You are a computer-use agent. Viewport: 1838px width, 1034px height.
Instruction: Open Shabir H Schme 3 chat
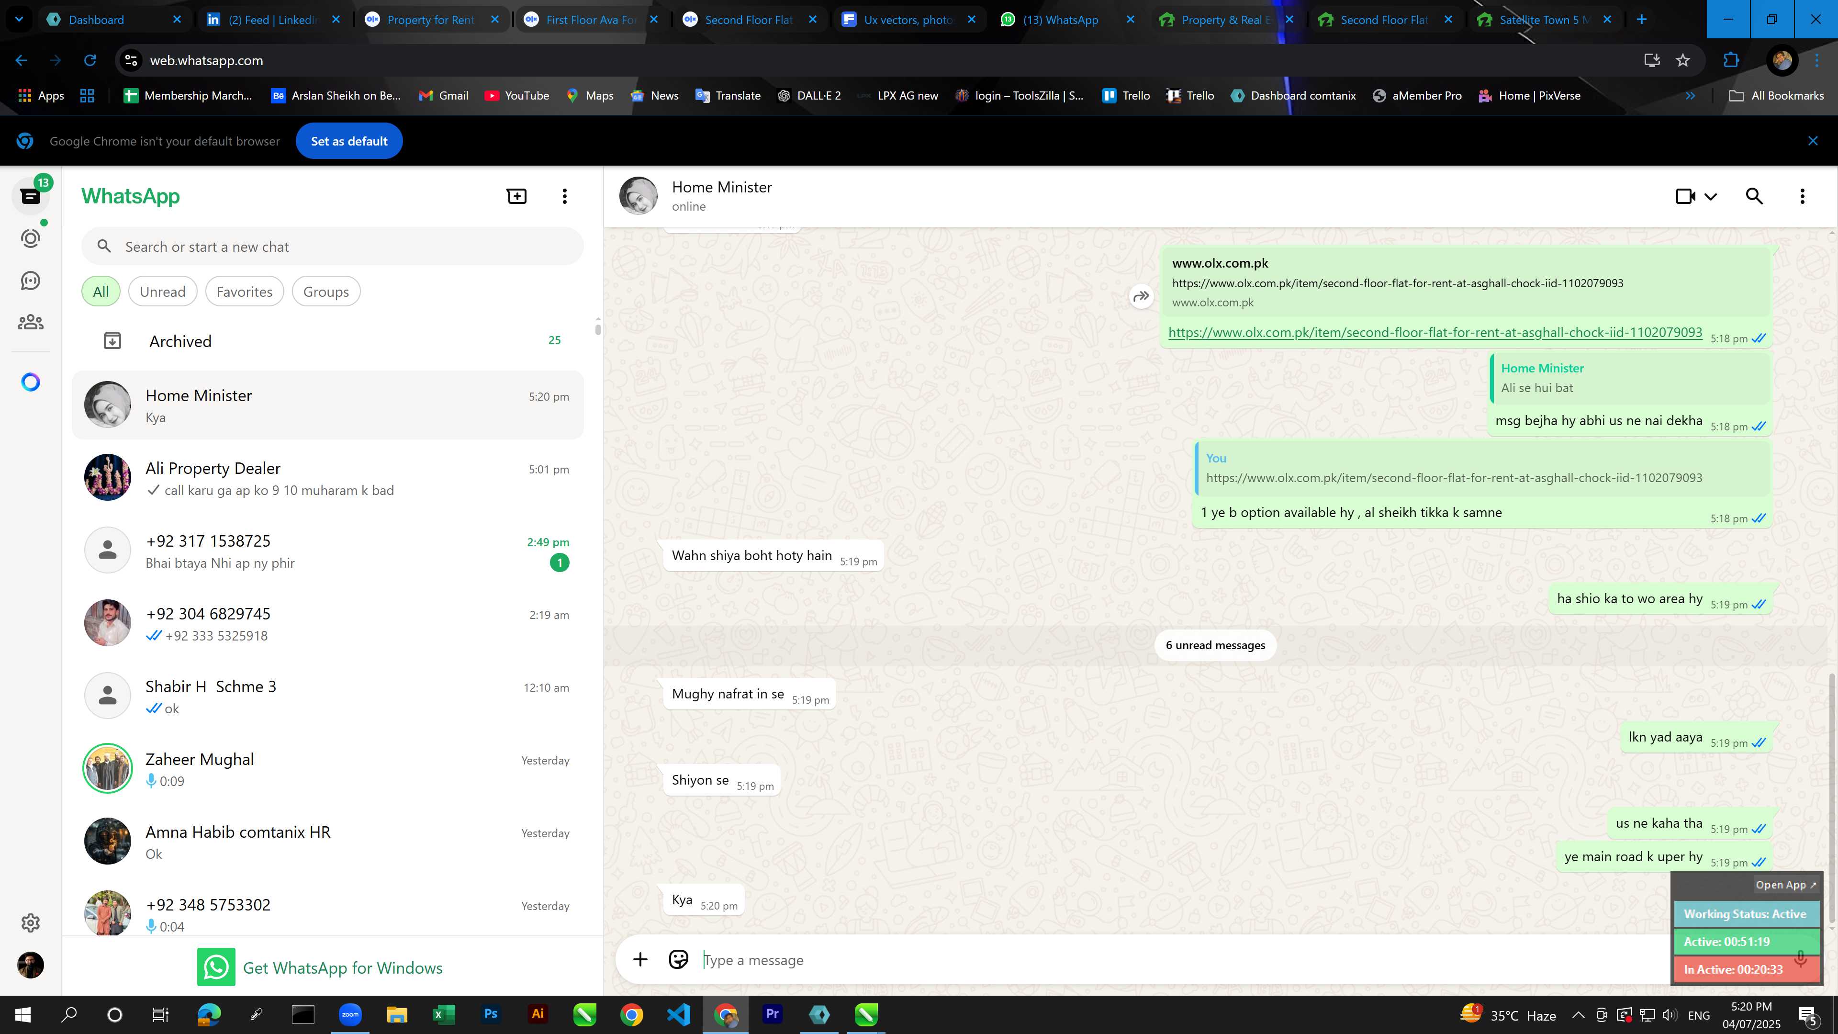click(327, 697)
